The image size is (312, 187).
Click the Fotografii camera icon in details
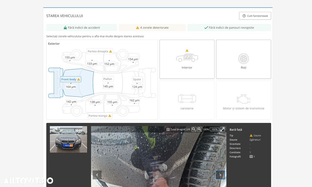point(251,157)
